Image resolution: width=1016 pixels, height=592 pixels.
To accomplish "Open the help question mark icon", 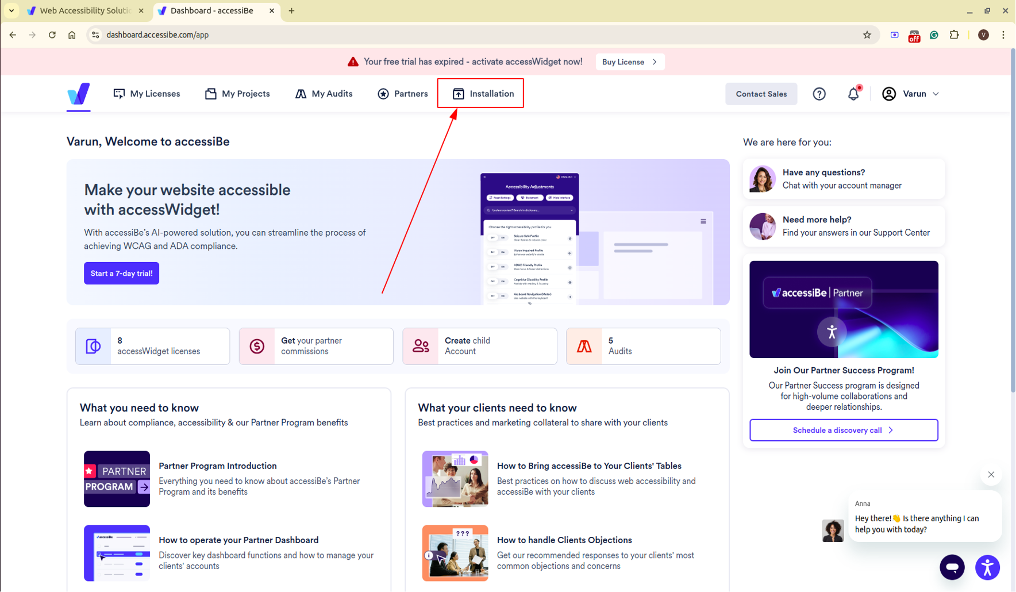I will 819,94.
